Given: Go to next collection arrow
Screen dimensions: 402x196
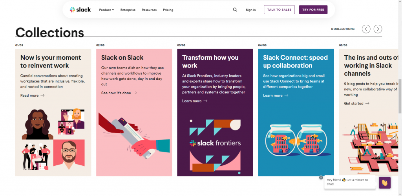Looking at the screenshot, I should (x=378, y=29).
